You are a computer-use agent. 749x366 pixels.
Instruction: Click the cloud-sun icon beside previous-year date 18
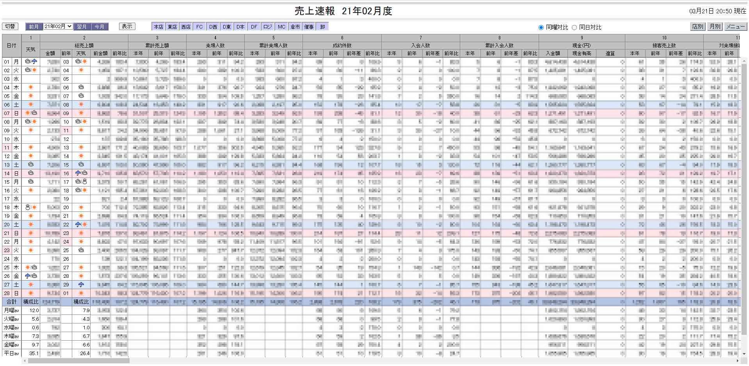[x=81, y=190]
